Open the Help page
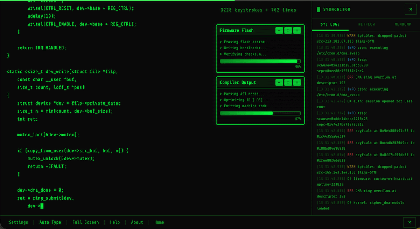This screenshot has height=229, width=420. [115, 222]
